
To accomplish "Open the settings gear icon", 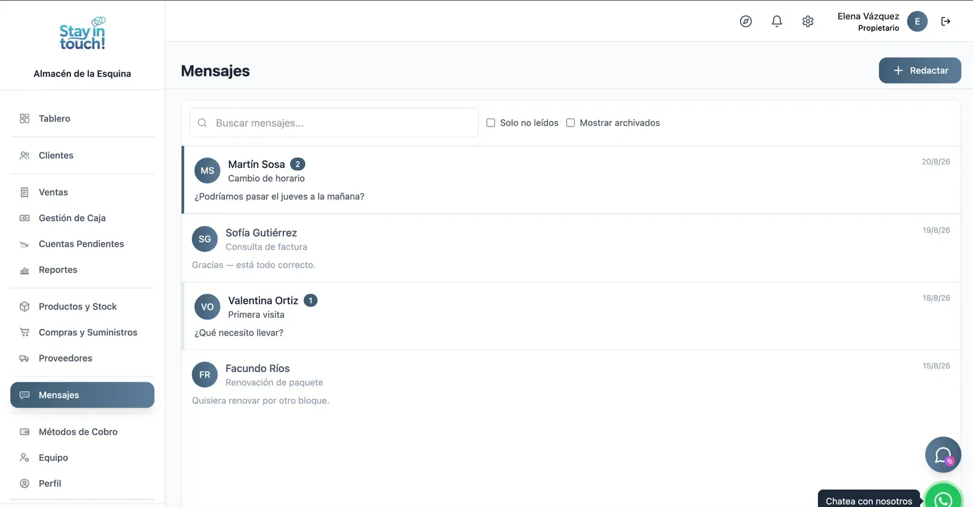I will point(808,21).
